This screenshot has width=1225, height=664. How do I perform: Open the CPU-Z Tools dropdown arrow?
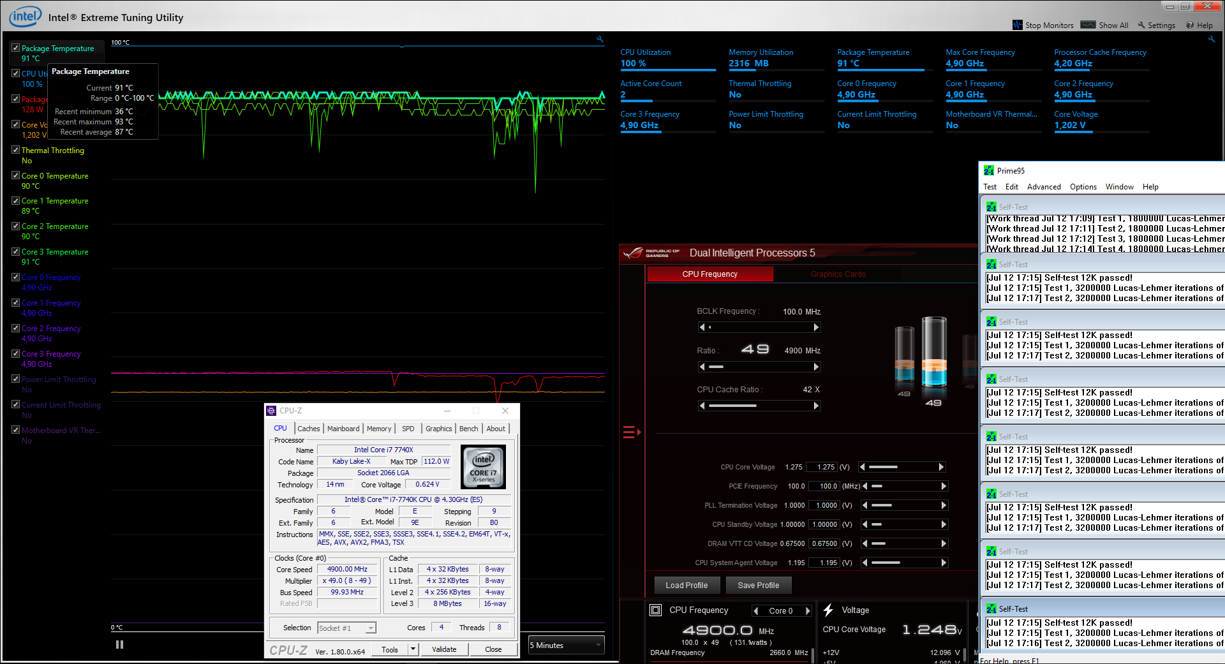[413, 649]
